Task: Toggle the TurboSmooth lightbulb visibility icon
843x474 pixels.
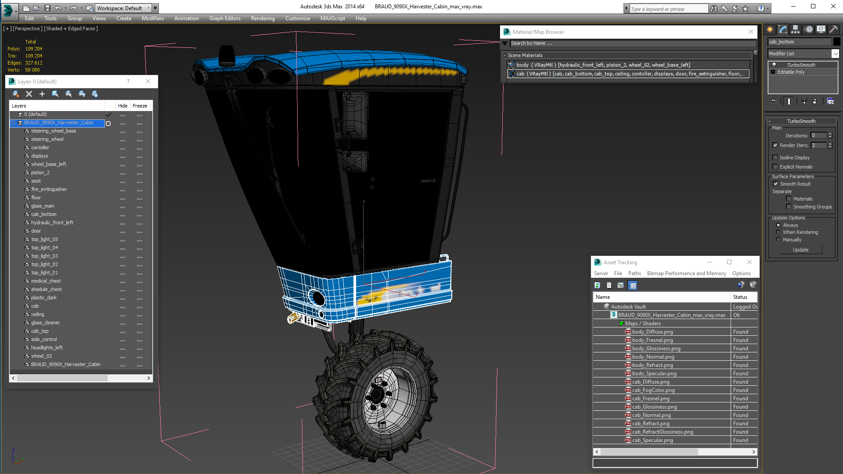Action: [774, 65]
